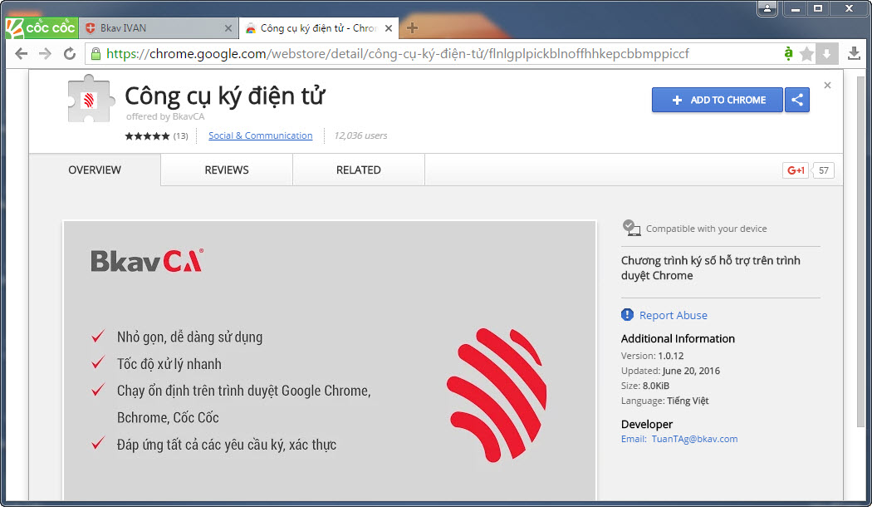Click the '12,036 users' text
The height and width of the screenshot is (507, 872).
(x=360, y=135)
